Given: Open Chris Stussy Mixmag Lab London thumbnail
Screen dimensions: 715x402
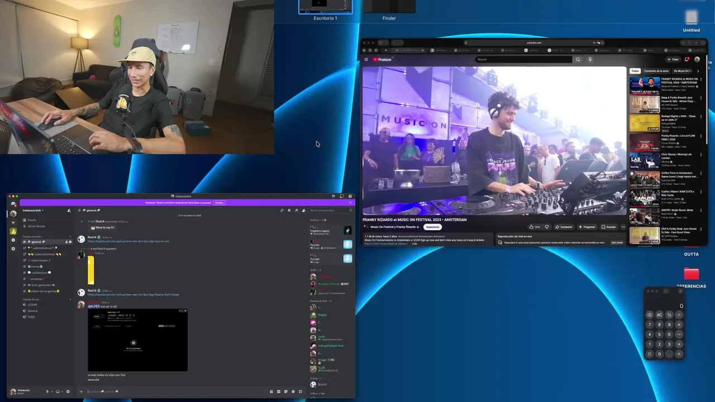Looking at the screenshot, I should coord(645,161).
